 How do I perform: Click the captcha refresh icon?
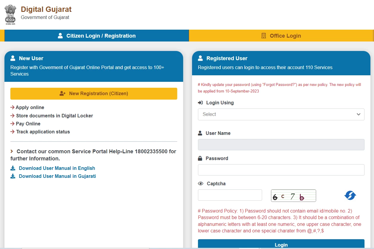[x=350, y=196]
